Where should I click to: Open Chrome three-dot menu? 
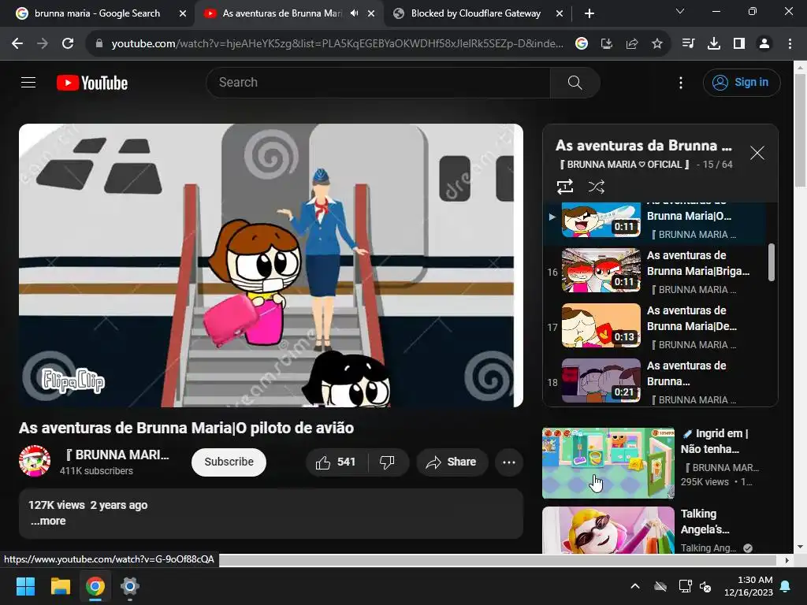pos(790,44)
